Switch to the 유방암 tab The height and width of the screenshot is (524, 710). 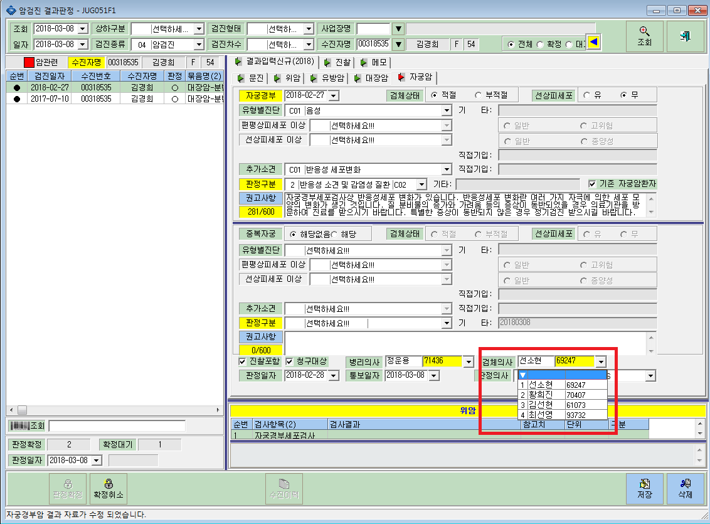pyautogui.click(x=328, y=78)
